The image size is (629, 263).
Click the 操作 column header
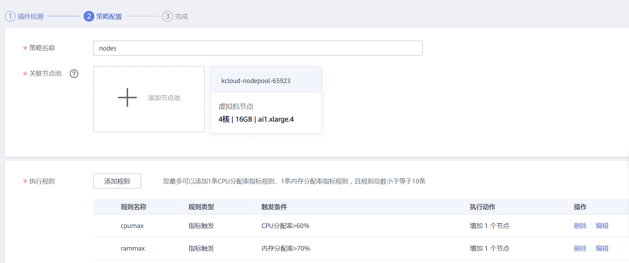pos(580,207)
